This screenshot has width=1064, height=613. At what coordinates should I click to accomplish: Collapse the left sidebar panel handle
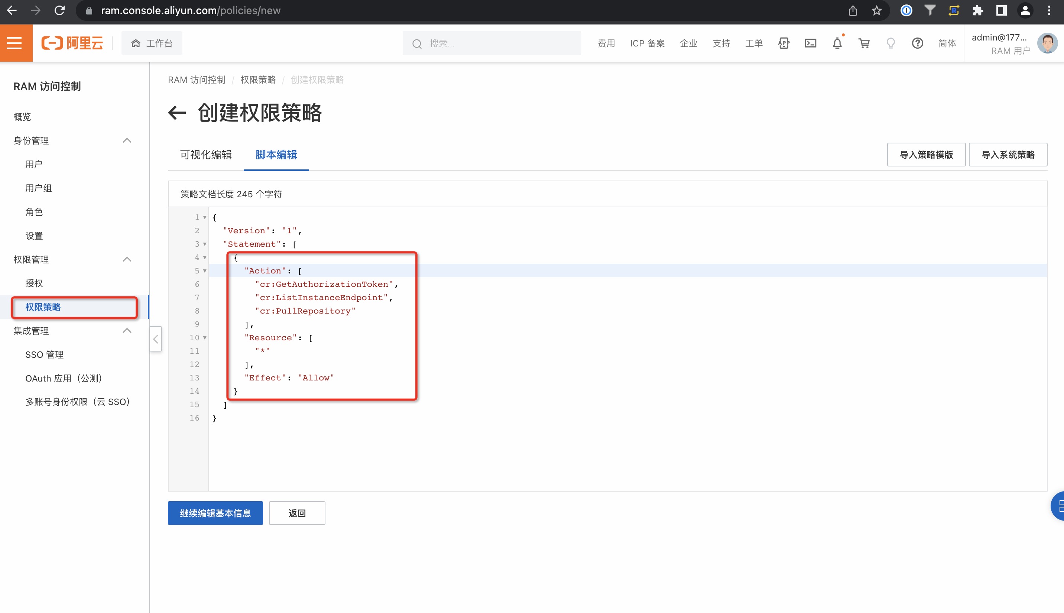pyautogui.click(x=156, y=338)
